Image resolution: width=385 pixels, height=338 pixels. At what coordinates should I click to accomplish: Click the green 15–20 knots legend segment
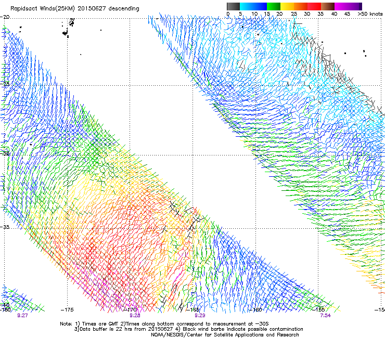coord(274,6)
